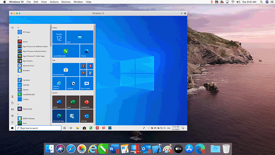This screenshot has height=155, width=275.
Task: Open the Windows folder stack in Dock
Action: (x=216, y=149)
